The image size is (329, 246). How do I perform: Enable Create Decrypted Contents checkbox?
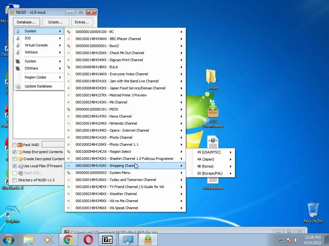click(x=14, y=159)
